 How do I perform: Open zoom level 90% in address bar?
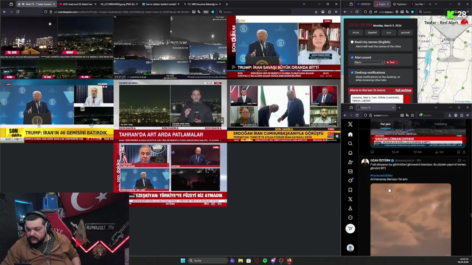point(206,12)
